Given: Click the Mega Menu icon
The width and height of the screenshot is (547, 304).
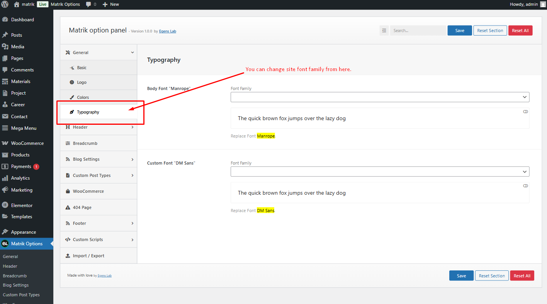Looking at the screenshot, I should click(x=5, y=128).
